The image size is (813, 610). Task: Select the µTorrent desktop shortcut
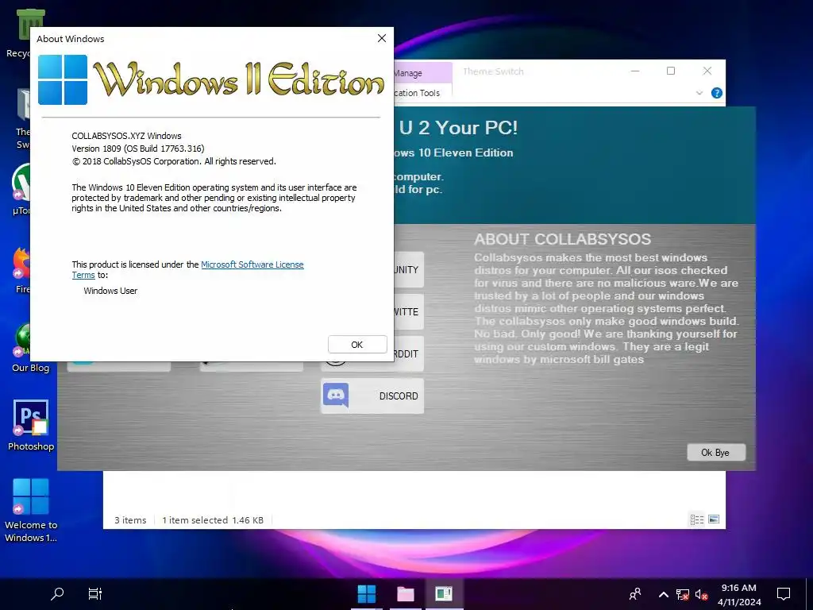(21, 189)
